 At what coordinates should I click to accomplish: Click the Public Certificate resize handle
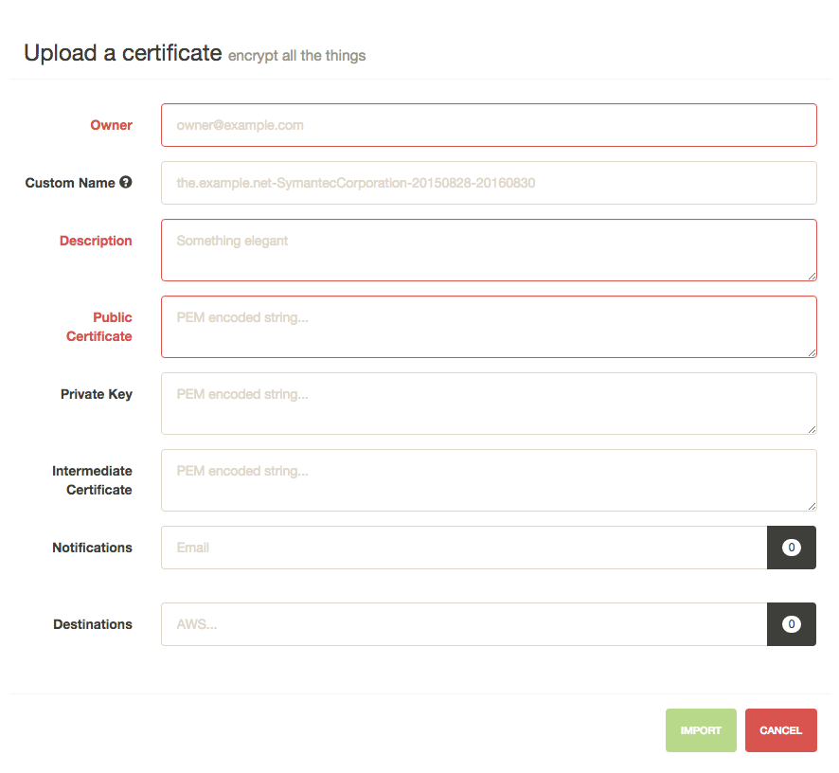(x=812, y=352)
